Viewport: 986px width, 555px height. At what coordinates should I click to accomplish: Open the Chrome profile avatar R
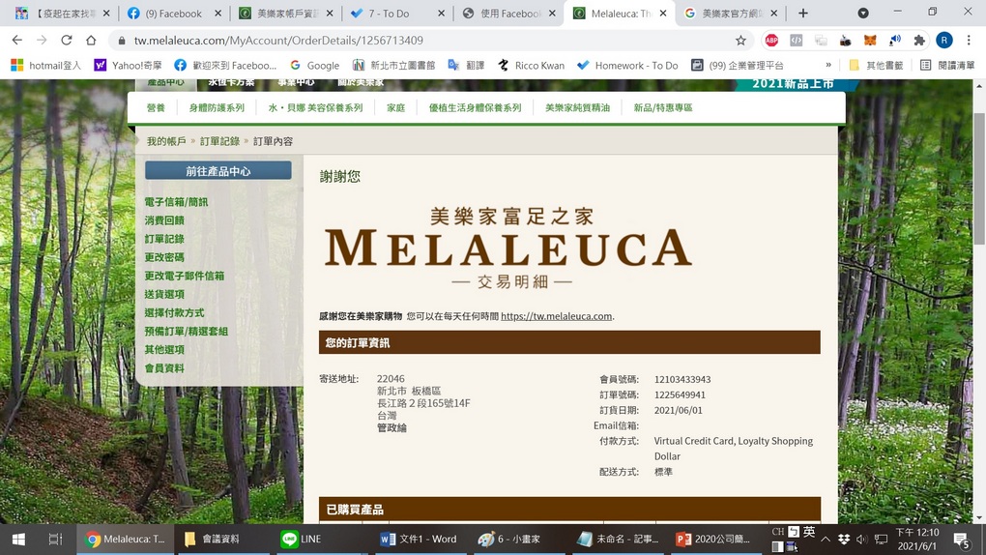(x=943, y=41)
